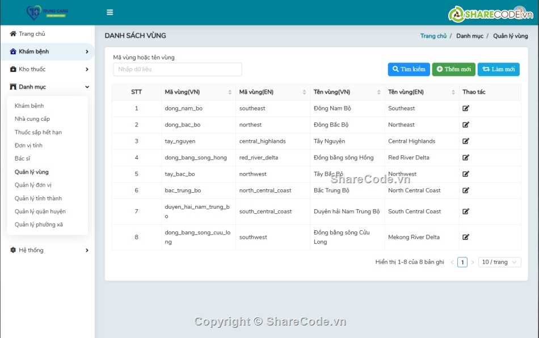Edit the South Central Coast row
This screenshot has height=338, width=539.
(x=466, y=212)
